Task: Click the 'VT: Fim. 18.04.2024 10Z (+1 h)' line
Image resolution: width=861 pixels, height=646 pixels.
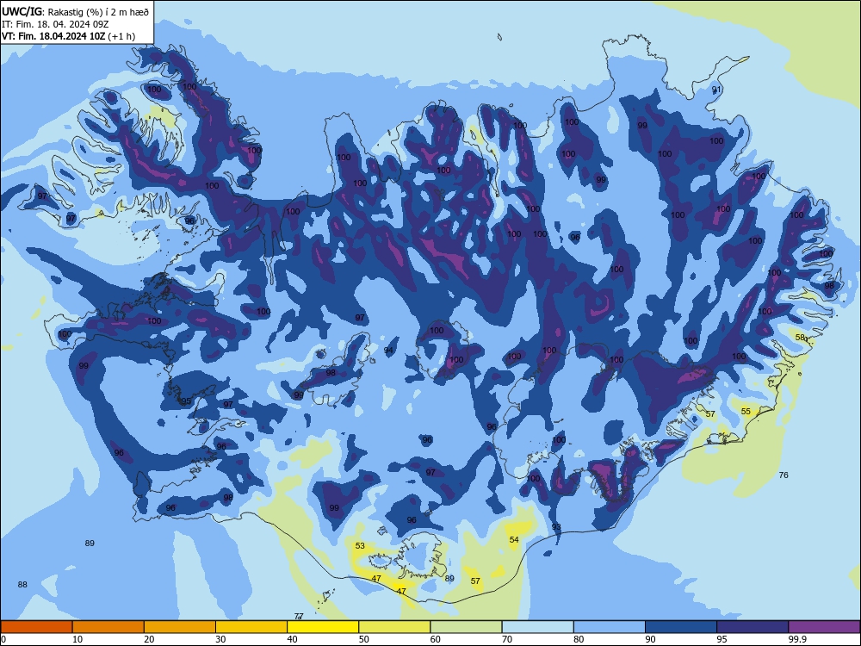Action: [x=68, y=36]
